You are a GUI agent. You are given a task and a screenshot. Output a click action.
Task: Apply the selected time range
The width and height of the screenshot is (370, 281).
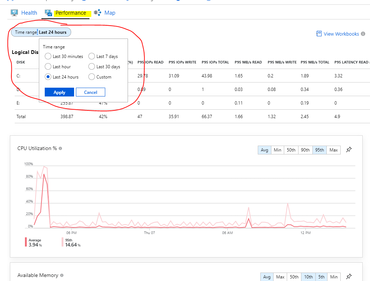[59, 92]
